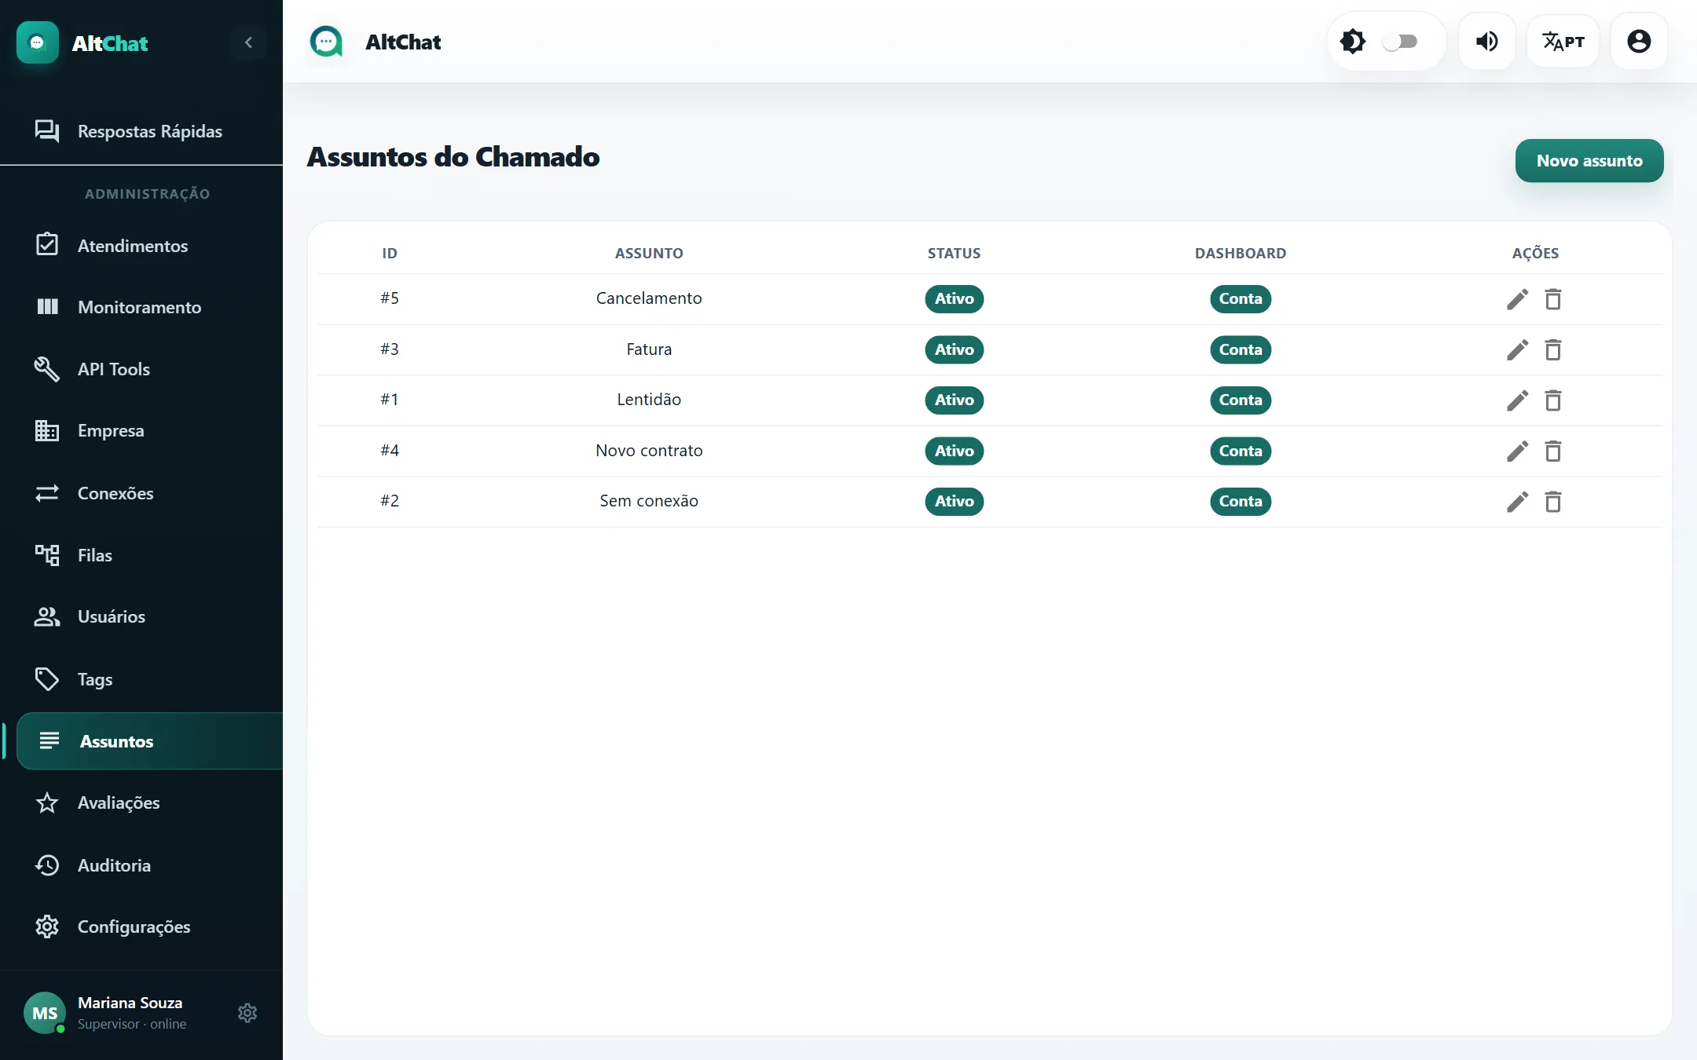Open Monitoramento section
The image size is (1697, 1060).
pyautogui.click(x=141, y=307)
